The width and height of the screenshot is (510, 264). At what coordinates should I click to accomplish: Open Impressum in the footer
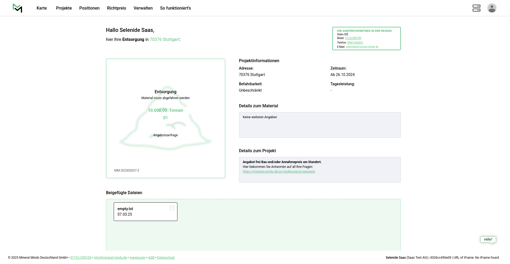point(137,258)
